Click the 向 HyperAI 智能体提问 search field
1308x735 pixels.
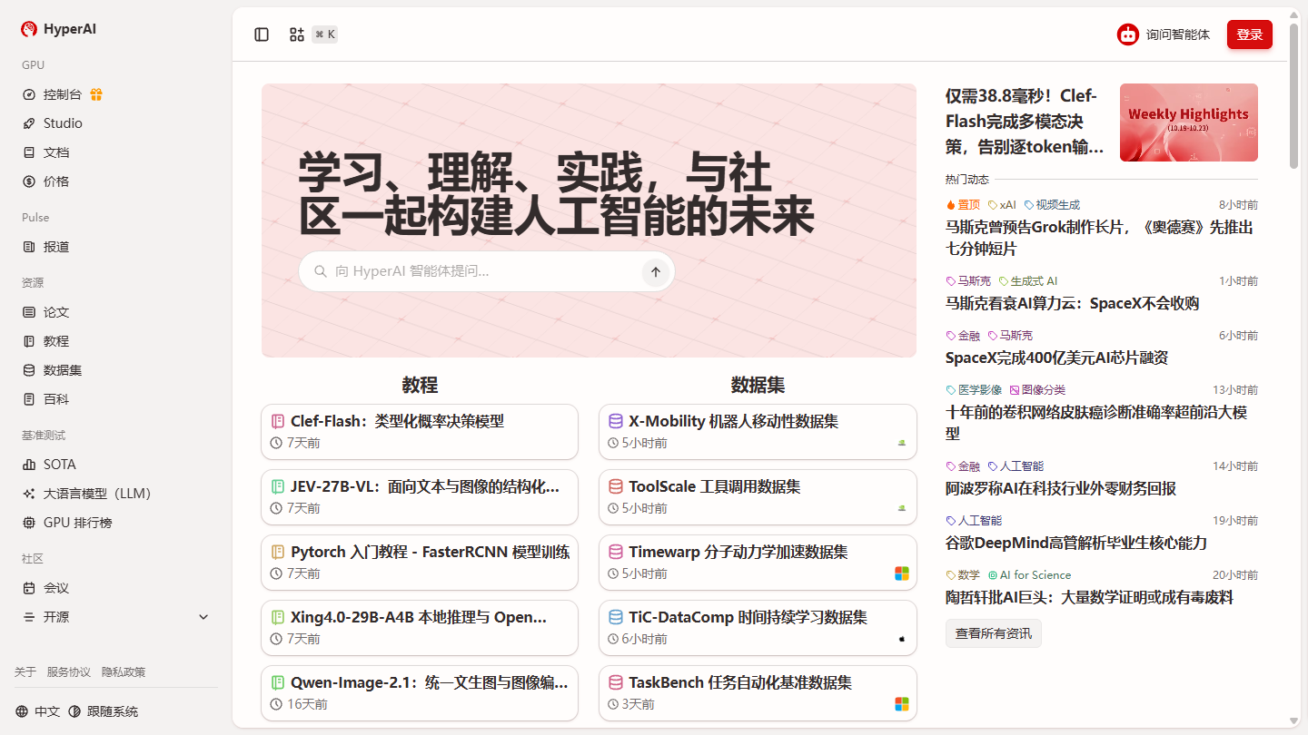click(486, 271)
